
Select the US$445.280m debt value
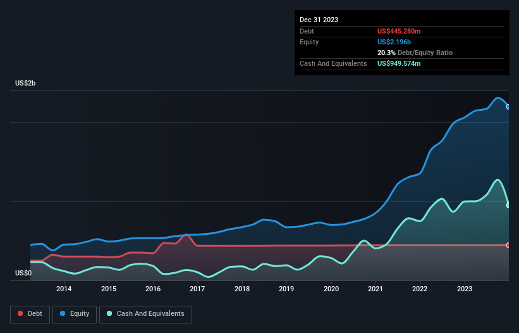tap(399, 31)
